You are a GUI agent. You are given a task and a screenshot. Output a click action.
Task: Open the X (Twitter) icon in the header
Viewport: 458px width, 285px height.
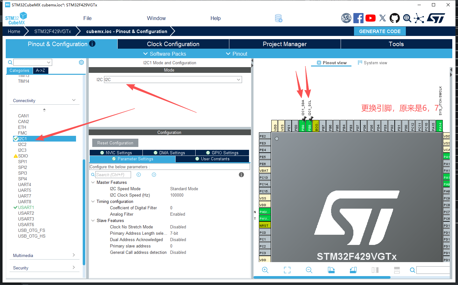pos(383,18)
